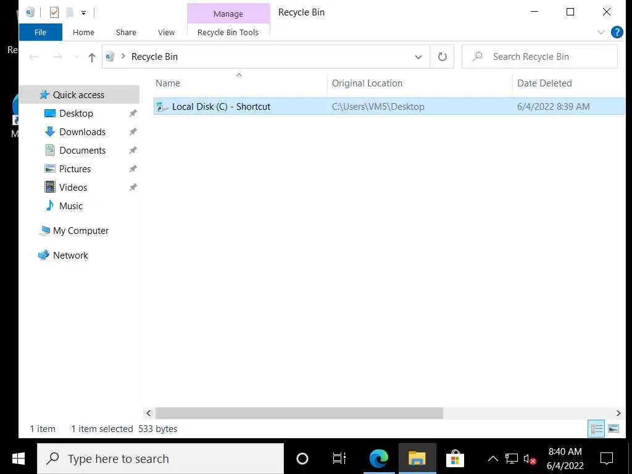The height and width of the screenshot is (474, 632).
Task: Click the 6/4/2022 8:39 AM date cell
Action: click(x=554, y=106)
